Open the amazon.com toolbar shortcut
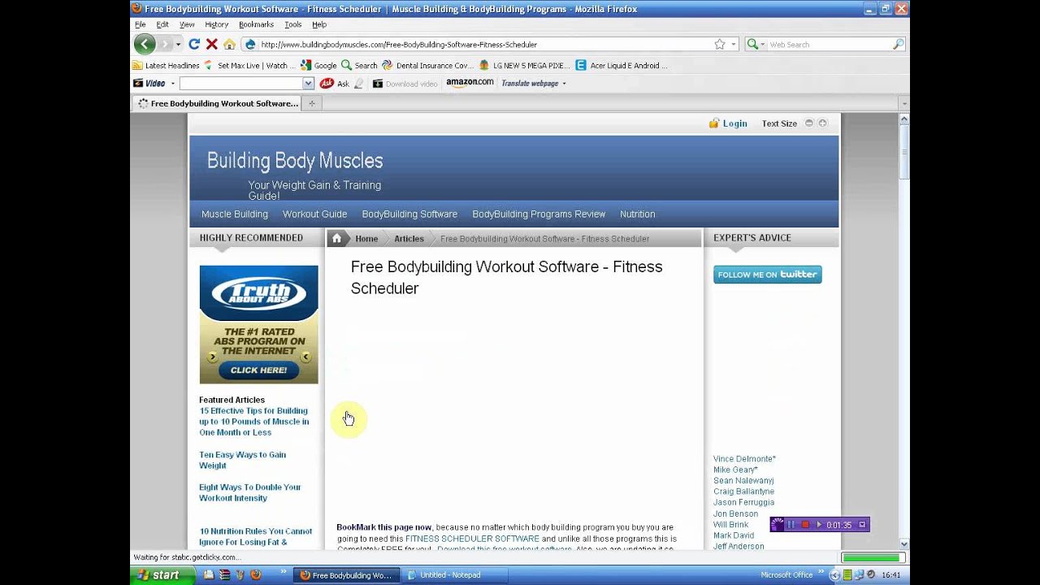 [470, 82]
